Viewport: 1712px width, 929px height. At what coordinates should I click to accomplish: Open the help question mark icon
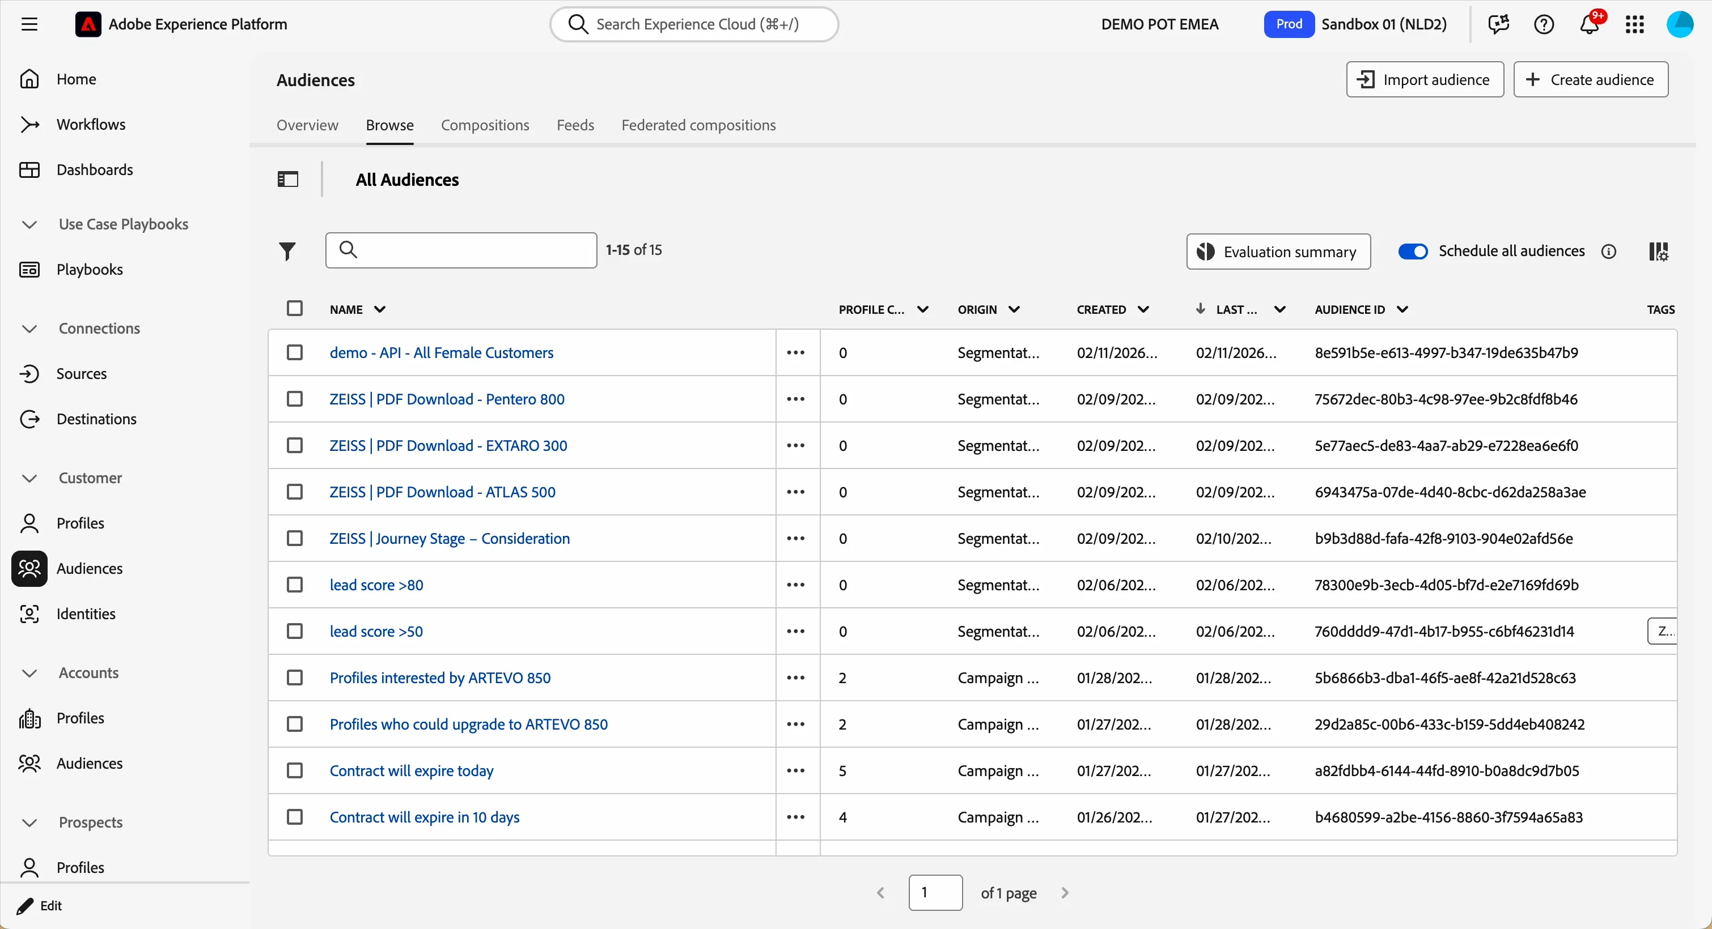1544,24
